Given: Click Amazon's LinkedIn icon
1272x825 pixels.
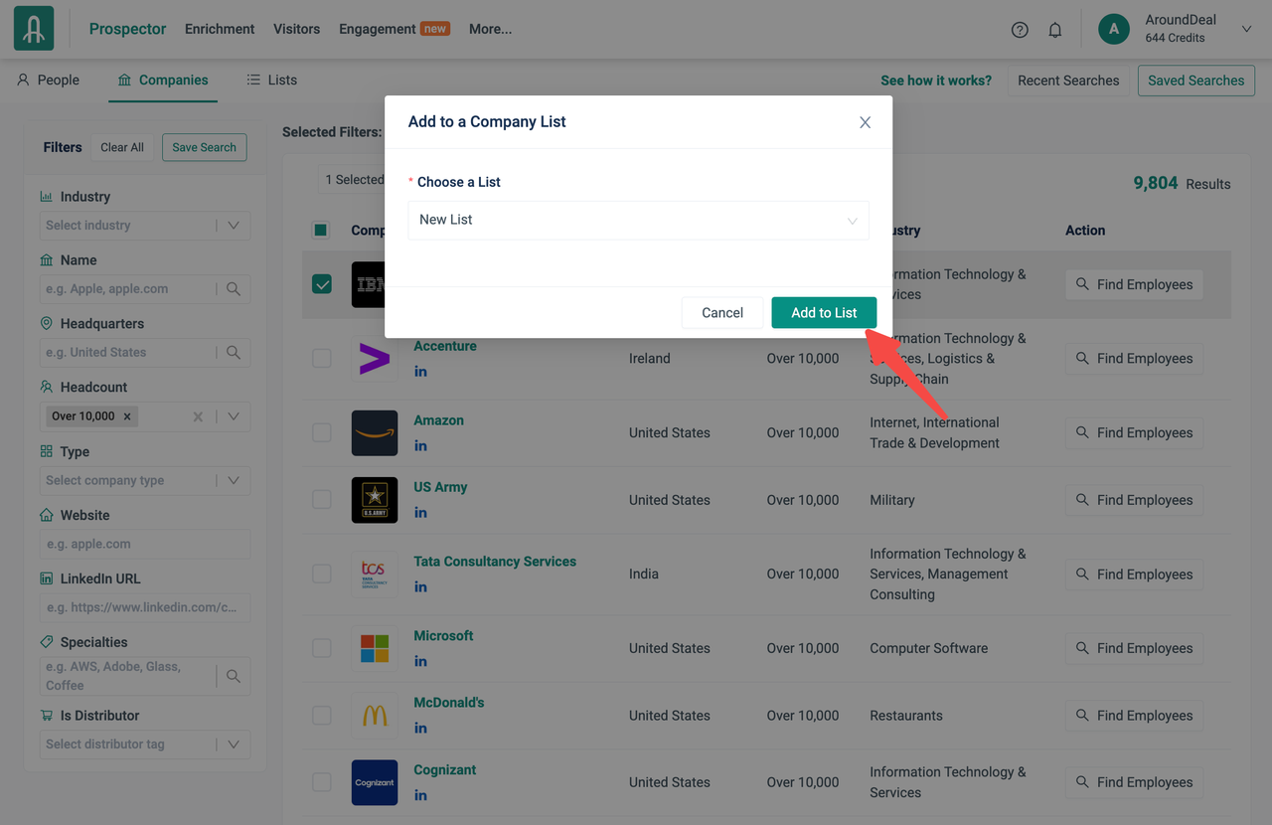Looking at the screenshot, I should (x=420, y=446).
